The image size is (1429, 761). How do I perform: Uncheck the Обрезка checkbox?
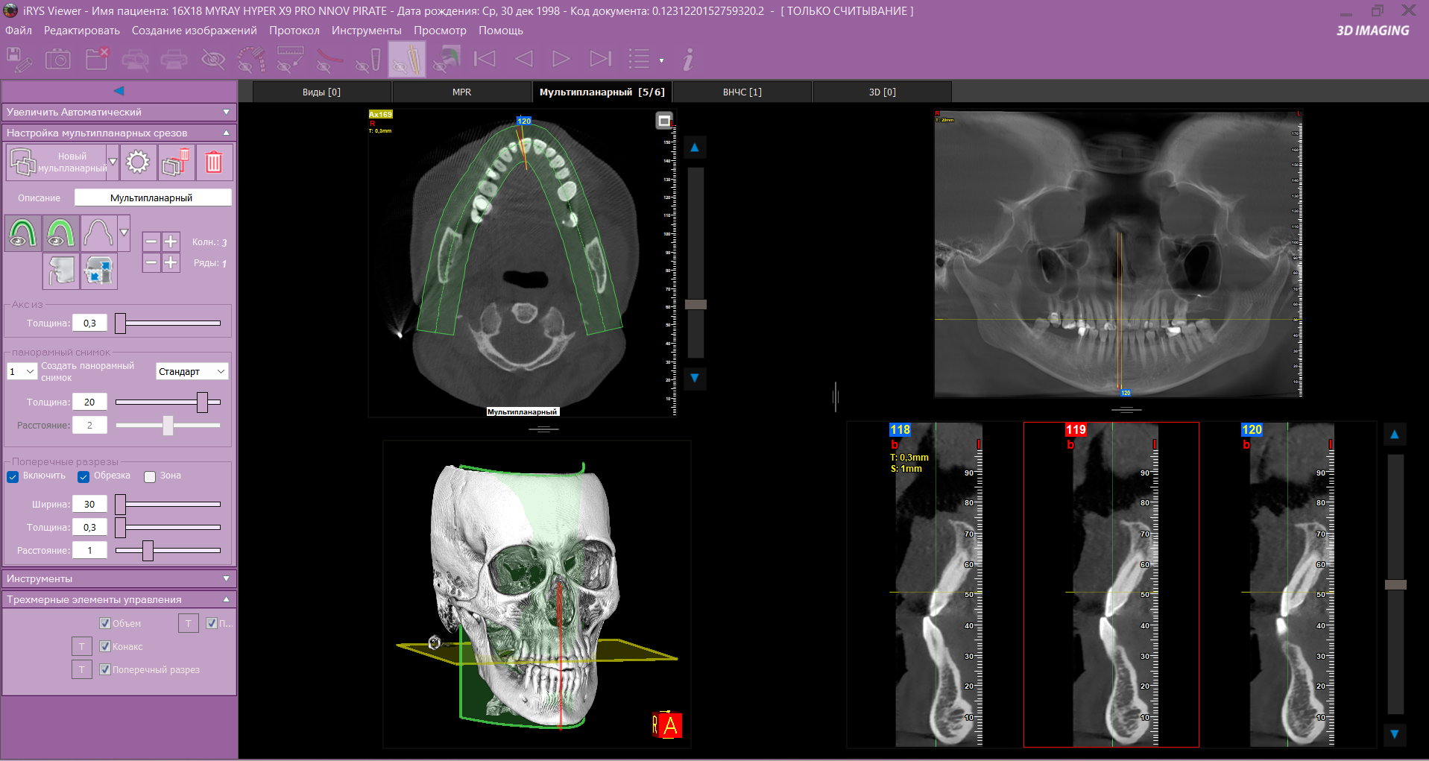point(83,476)
